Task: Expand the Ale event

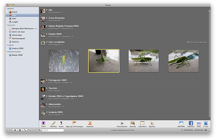Action: [x=47, y=10]
